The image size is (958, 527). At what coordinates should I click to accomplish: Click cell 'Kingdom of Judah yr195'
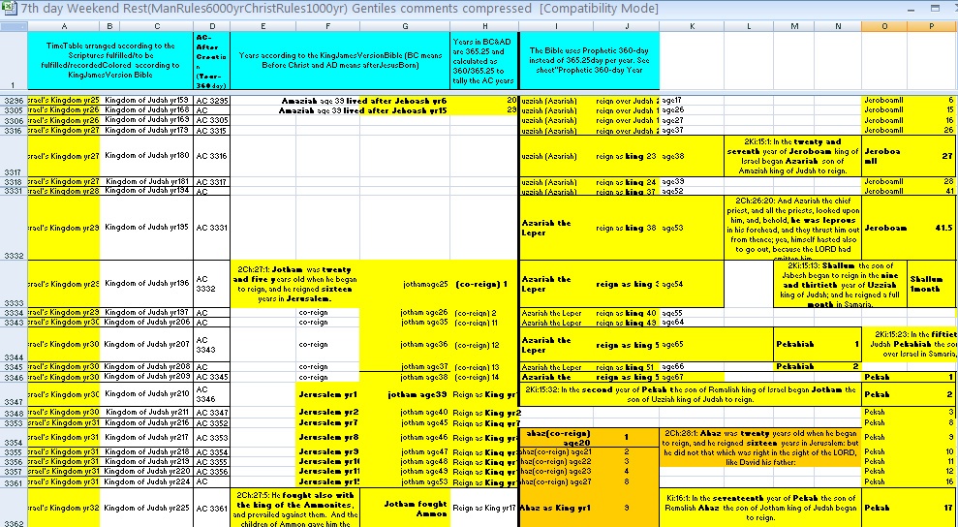pos(146,228)
